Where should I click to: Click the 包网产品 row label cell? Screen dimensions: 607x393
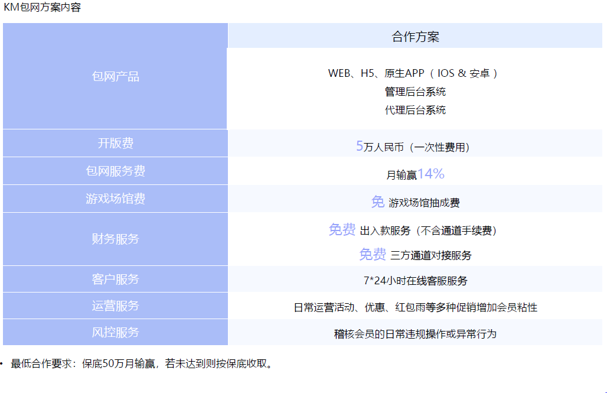[115, 77]
